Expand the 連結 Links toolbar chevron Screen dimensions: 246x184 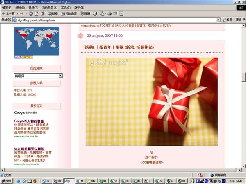point(244,19)
